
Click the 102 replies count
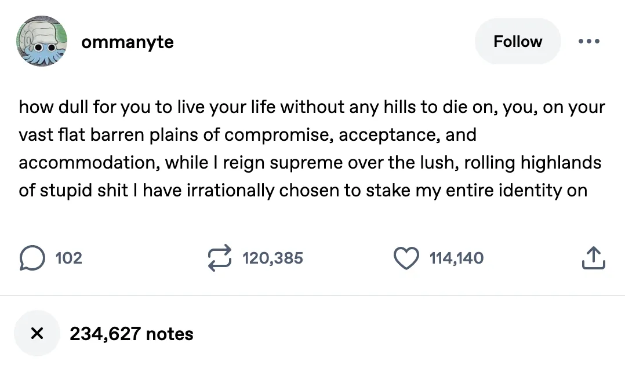69,258
